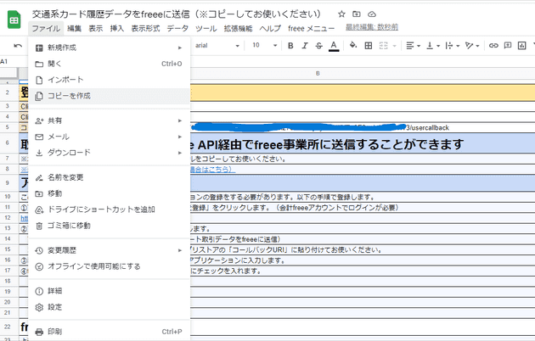Select 印刷 menu entry

tap(110, 332)
